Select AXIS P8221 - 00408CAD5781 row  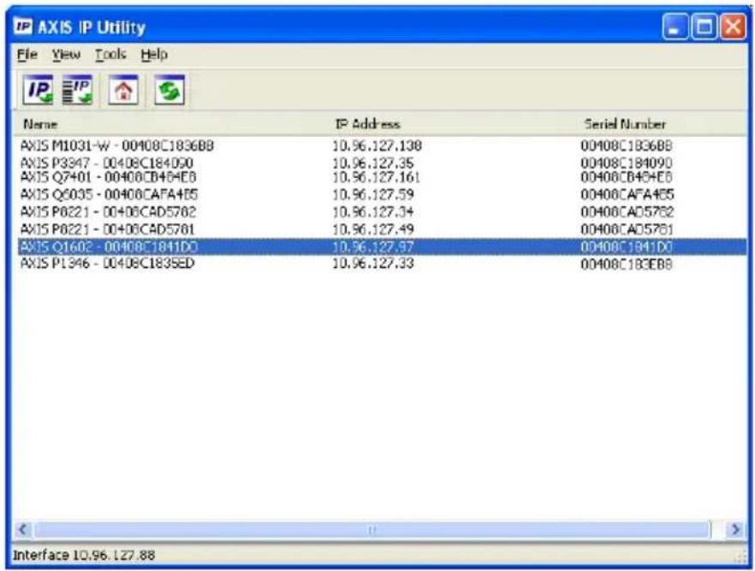[382, 229]
